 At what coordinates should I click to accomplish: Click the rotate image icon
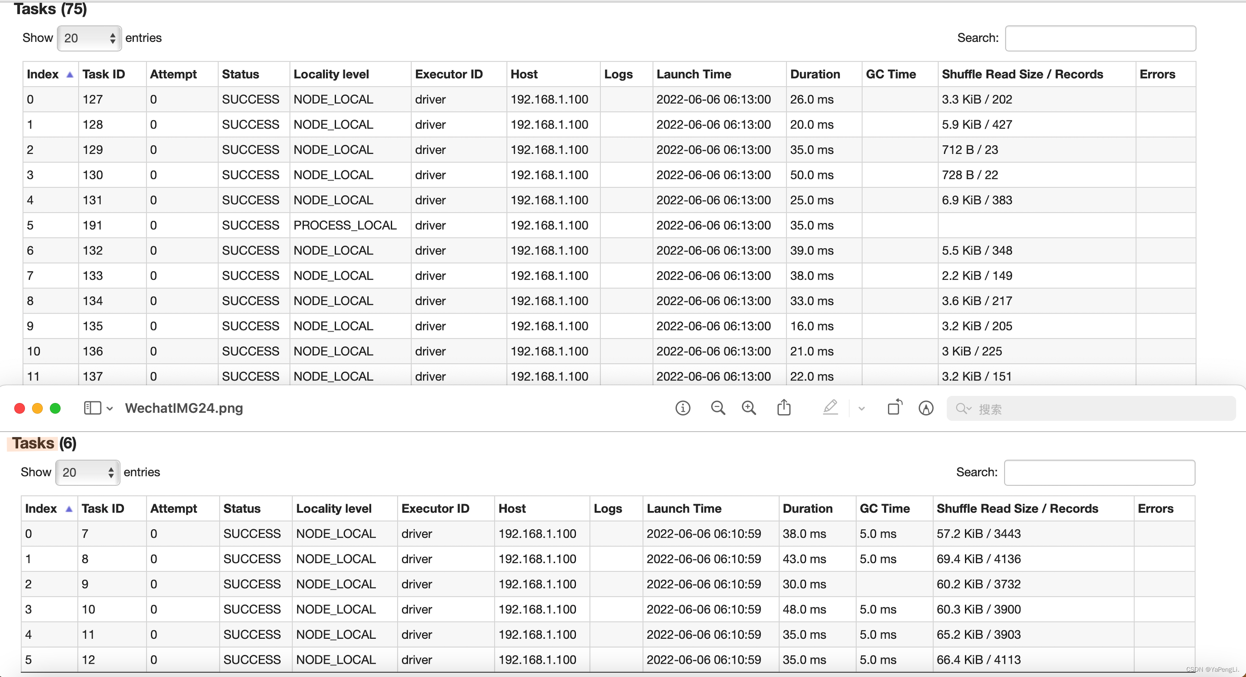pos(894,407)
